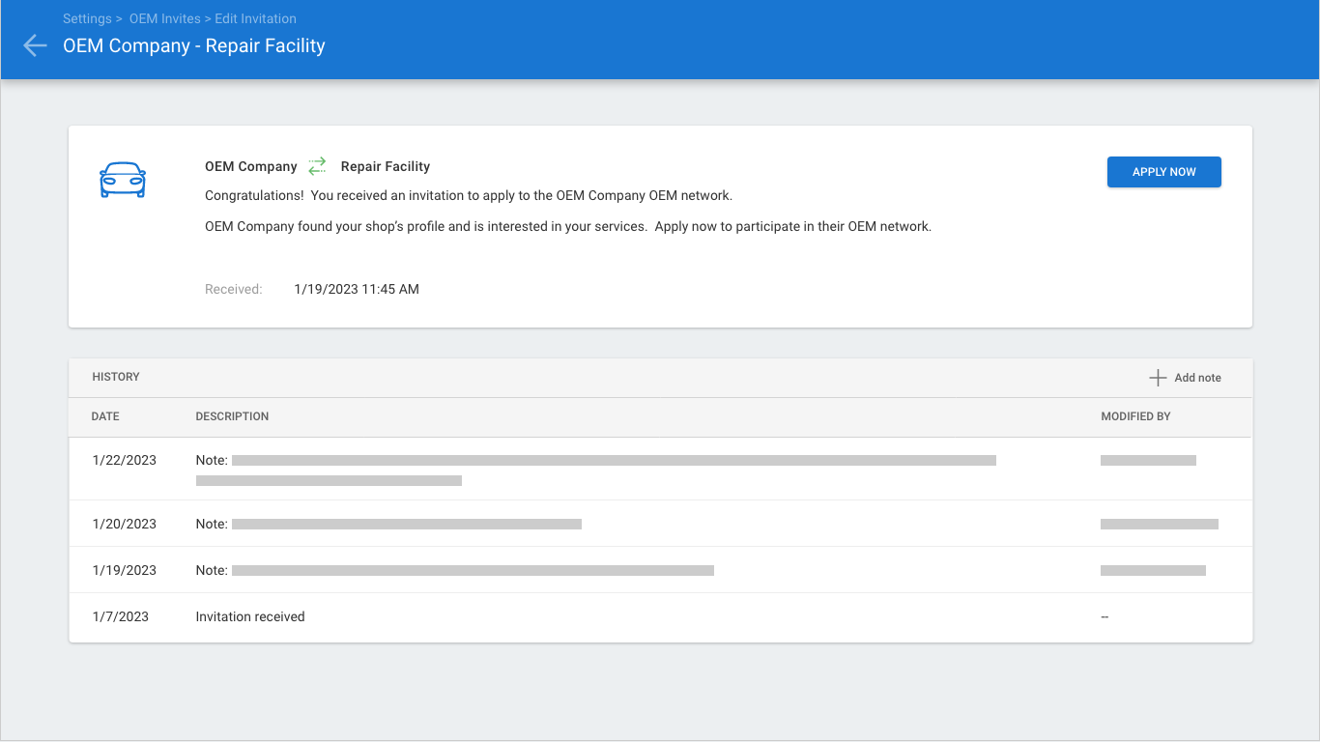Click the modified-by value in the 1/19/2023 row
The height and width of the screenshot is (742, 1320).
[x=1153, y=570]
